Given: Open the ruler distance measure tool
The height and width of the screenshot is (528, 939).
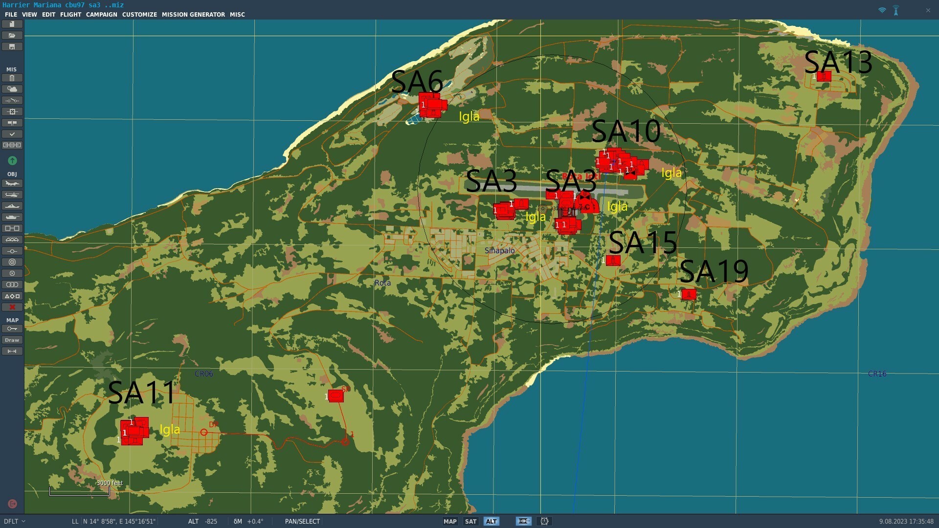Looking at the screenshot, I should (12, 352).
